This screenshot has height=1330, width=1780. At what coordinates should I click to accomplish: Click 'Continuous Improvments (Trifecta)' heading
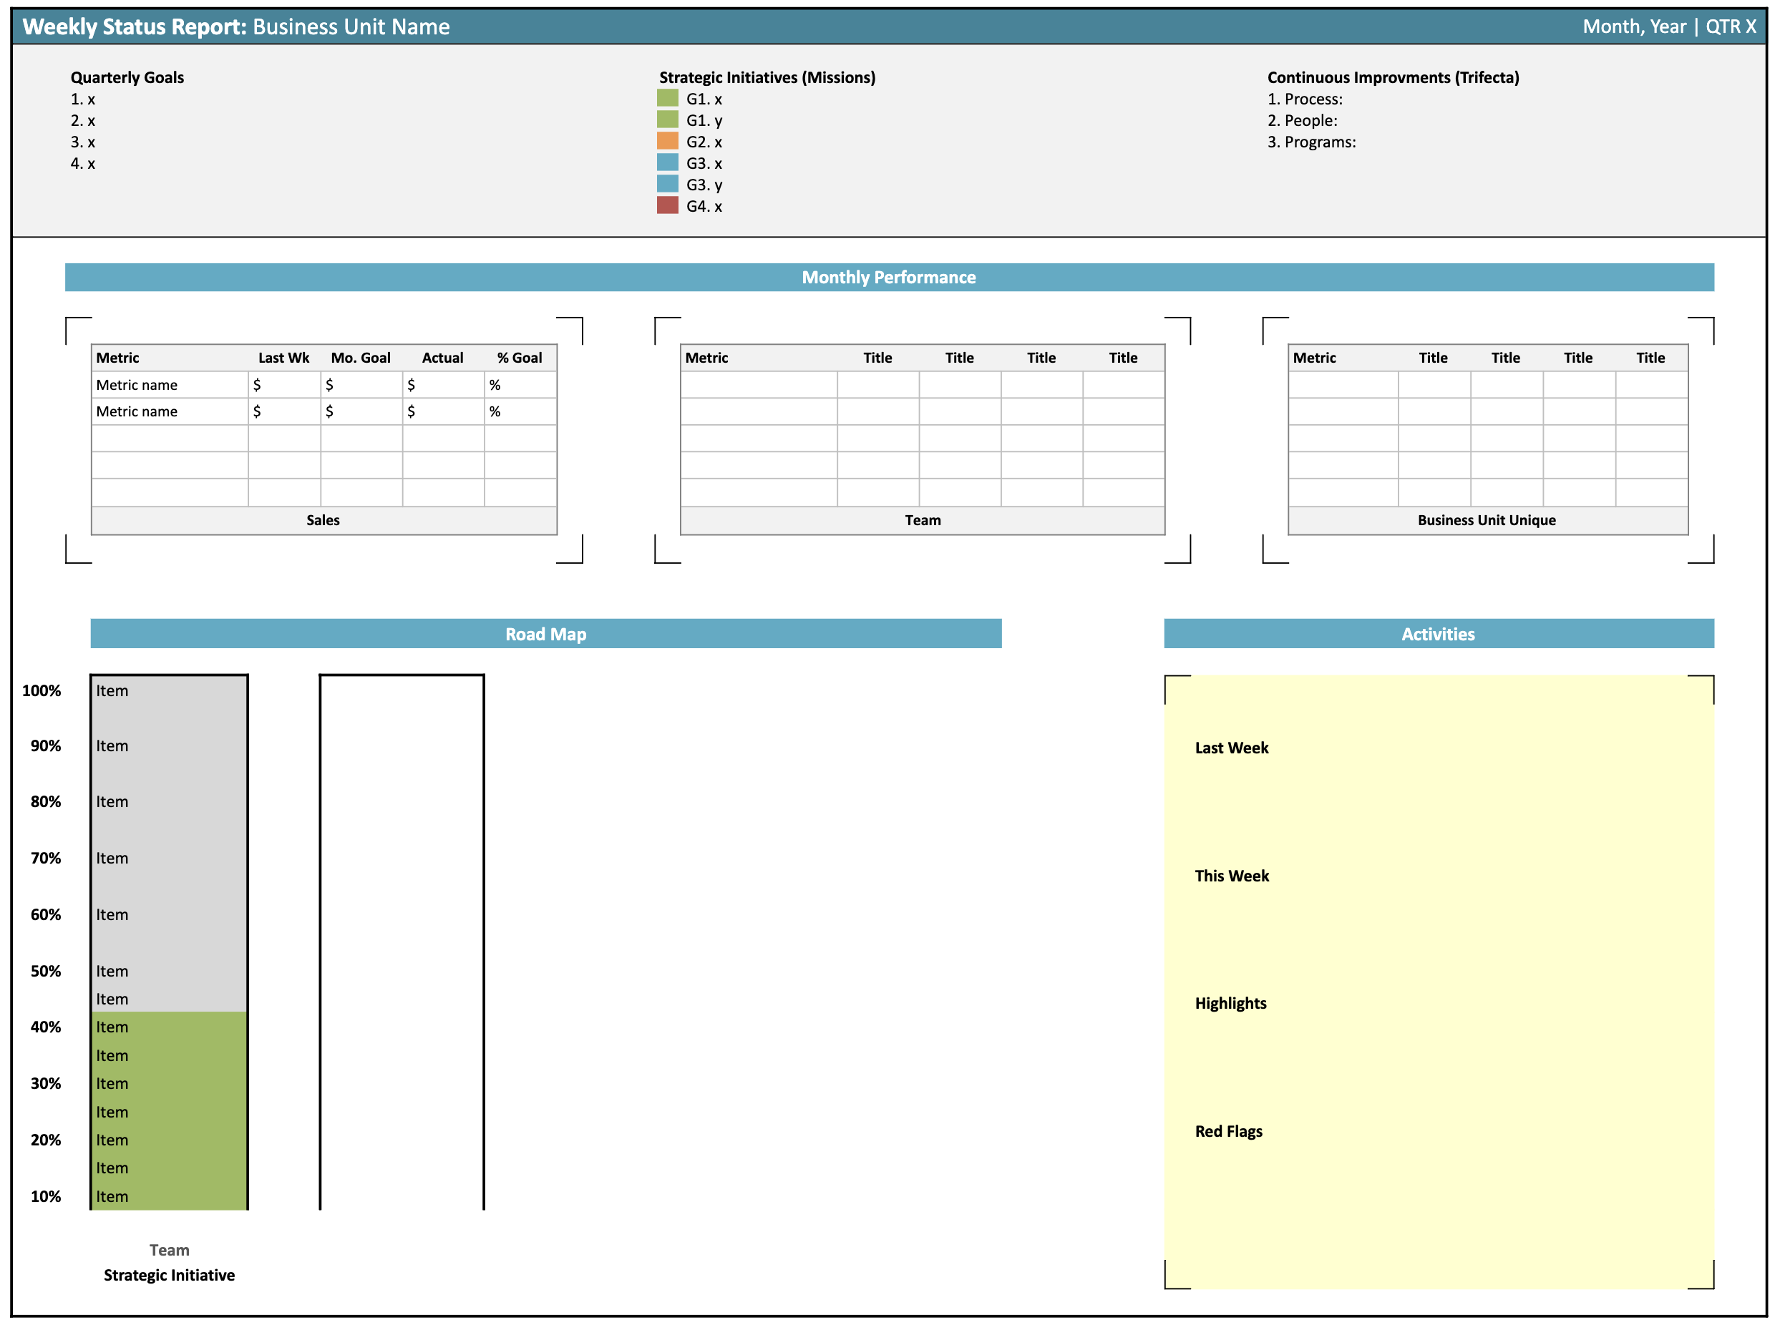(x=1393, y=77)
